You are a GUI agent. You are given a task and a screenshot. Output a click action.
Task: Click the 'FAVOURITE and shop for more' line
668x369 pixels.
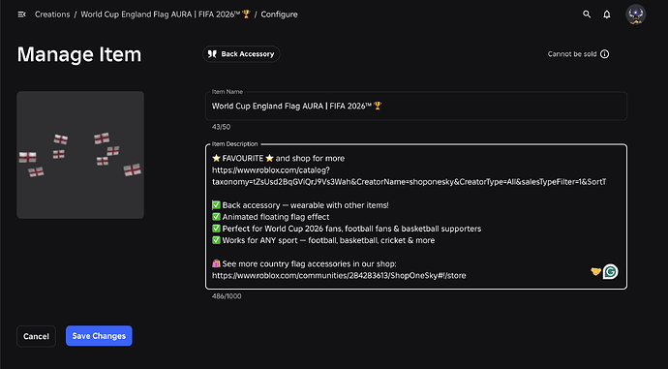[278, 159]
